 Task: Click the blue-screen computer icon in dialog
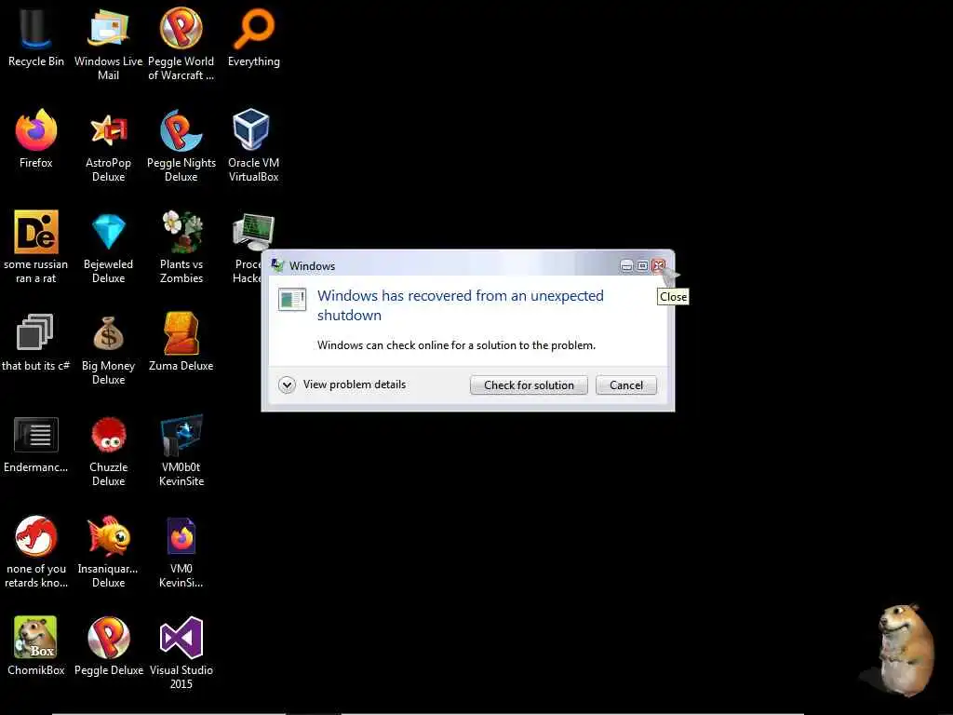click(291, 300)
